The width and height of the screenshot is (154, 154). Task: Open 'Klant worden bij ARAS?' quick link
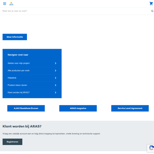(18, 92)
